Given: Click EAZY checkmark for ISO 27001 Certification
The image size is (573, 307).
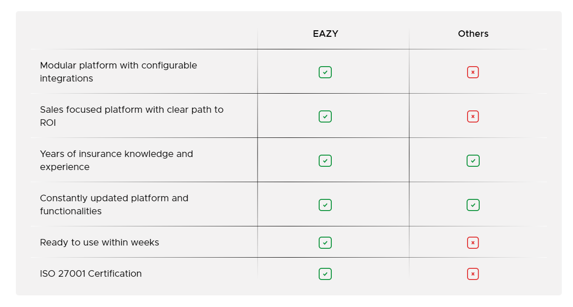Looking at the screenshot, I should tap(325, 274).
